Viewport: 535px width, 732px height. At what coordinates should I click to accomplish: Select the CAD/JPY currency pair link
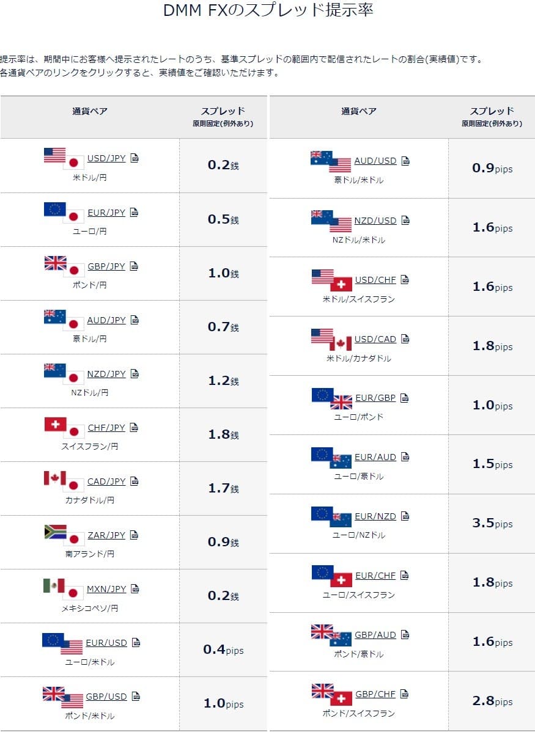[x=106, y=481]
